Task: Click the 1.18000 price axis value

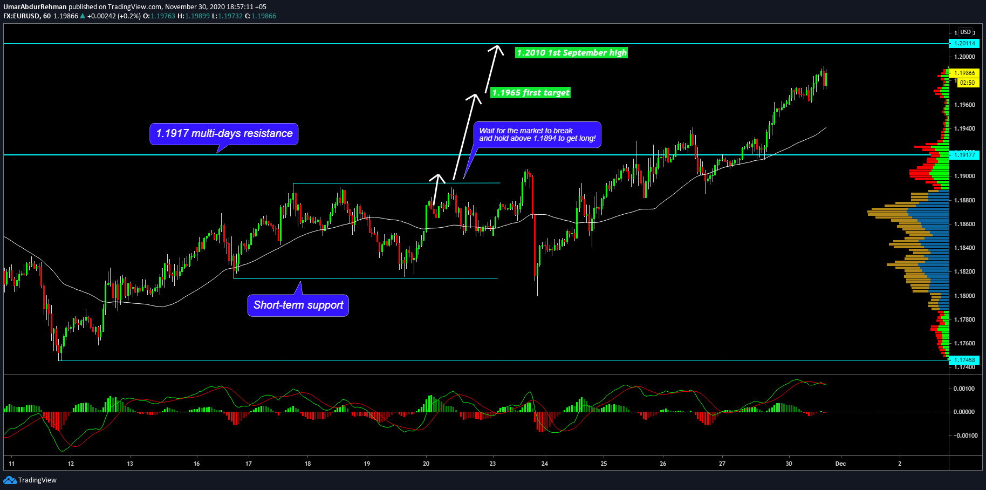Action: point(964,296)
